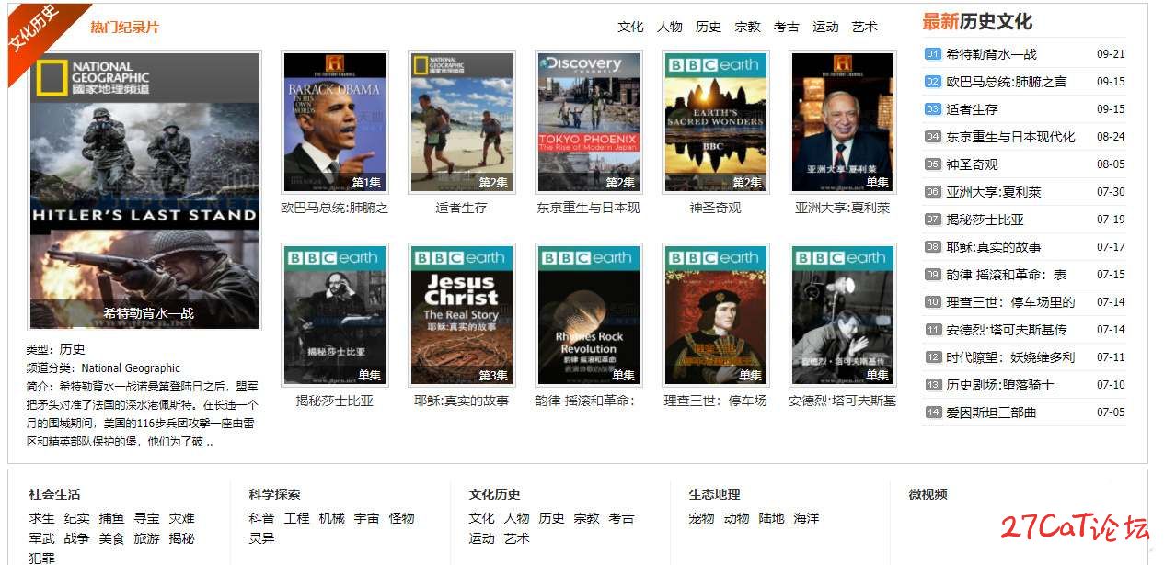The height and width of the screenshot is (565, 1164).
Task: Open 11 安德烈·塔可夫斯基传 in latest list
Action: point(1007,330)
